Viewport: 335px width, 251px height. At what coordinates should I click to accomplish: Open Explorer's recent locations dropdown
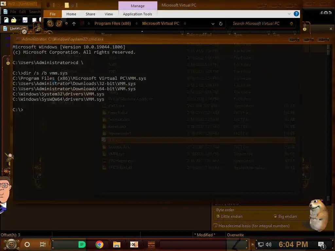coord(66,24)
